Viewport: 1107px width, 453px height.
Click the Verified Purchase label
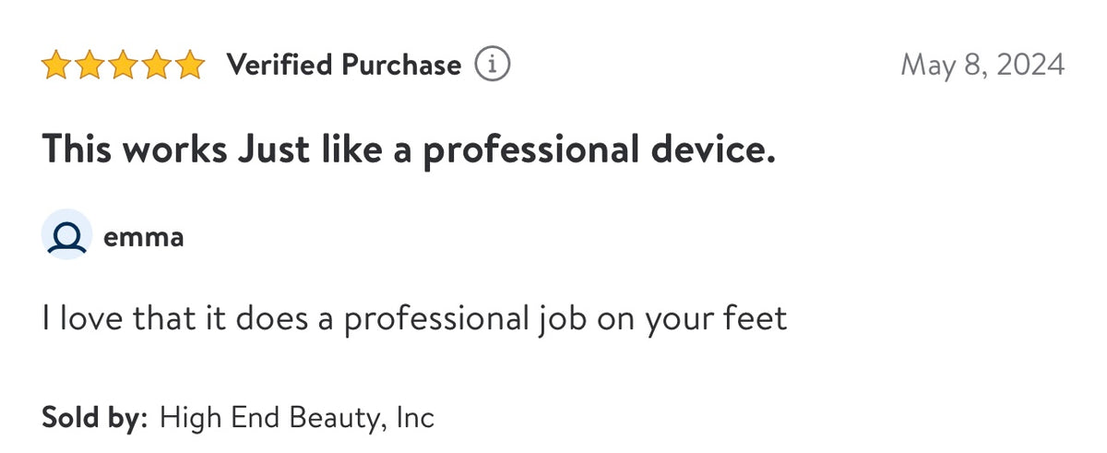pyautogui.click(x=343, y=66)
